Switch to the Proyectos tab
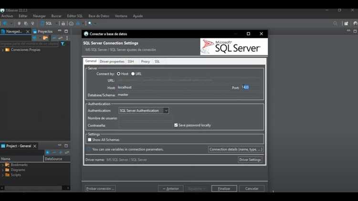The width and height of the screenshot is (358, 201). (43, 32)
